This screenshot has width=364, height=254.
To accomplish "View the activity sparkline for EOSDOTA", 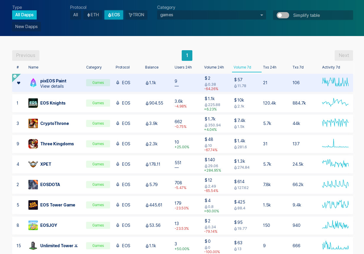I will tap(335, 184).
